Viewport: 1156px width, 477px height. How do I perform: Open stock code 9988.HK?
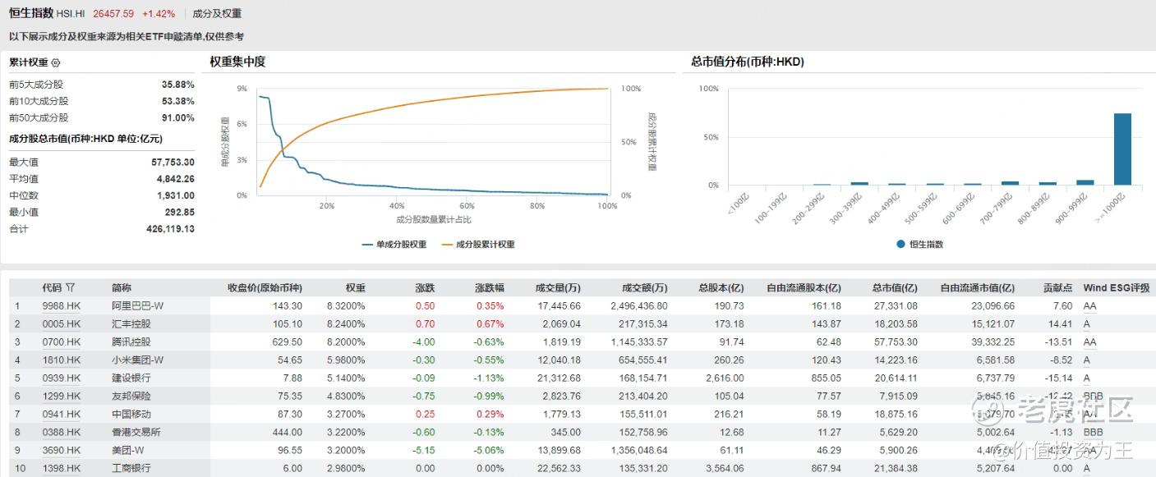click(x=62, y=305)
